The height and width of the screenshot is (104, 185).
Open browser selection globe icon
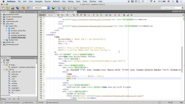(53, 8)
